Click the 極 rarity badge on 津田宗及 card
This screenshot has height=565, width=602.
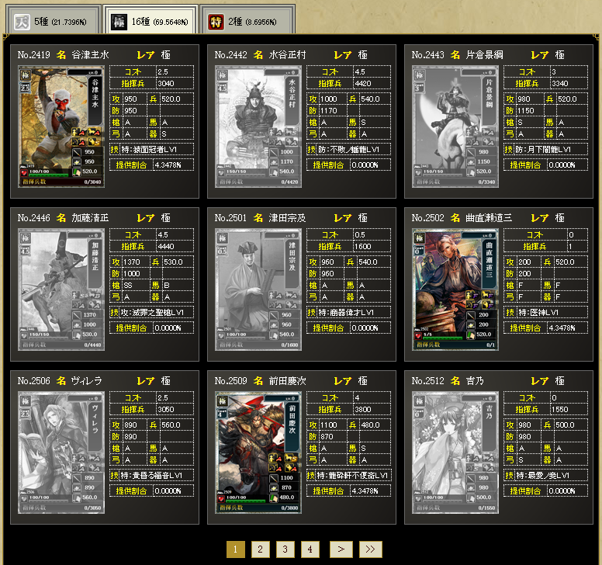click(223, 238)
